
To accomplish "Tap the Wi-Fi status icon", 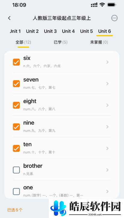I will coord(102,5).
